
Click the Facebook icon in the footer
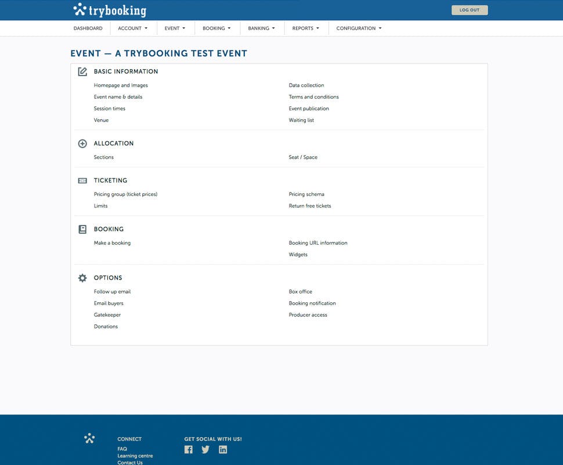tap(188, 449)
